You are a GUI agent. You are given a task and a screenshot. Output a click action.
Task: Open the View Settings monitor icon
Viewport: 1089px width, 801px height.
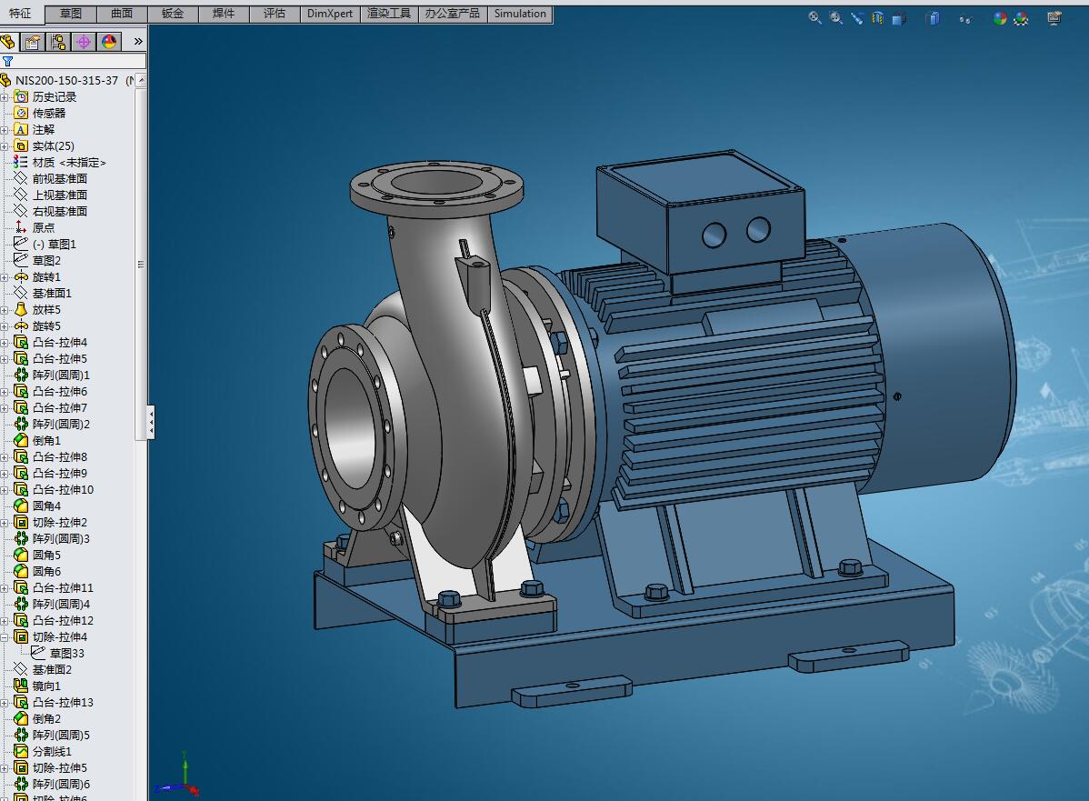pyautogui.click(x=1054, y=17)
